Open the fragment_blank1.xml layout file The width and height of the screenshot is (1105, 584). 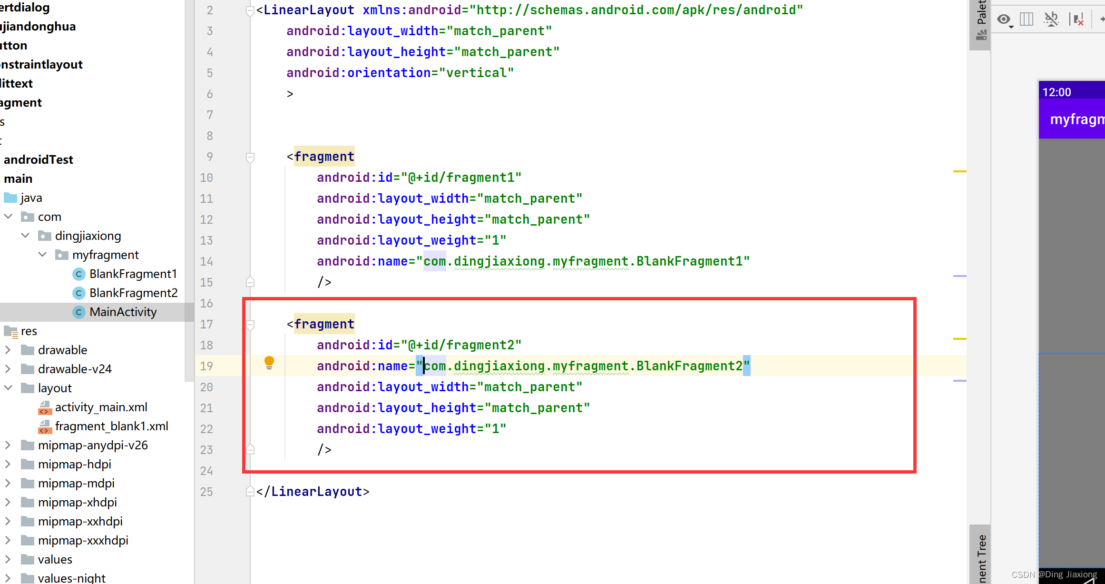coord(111,426)
